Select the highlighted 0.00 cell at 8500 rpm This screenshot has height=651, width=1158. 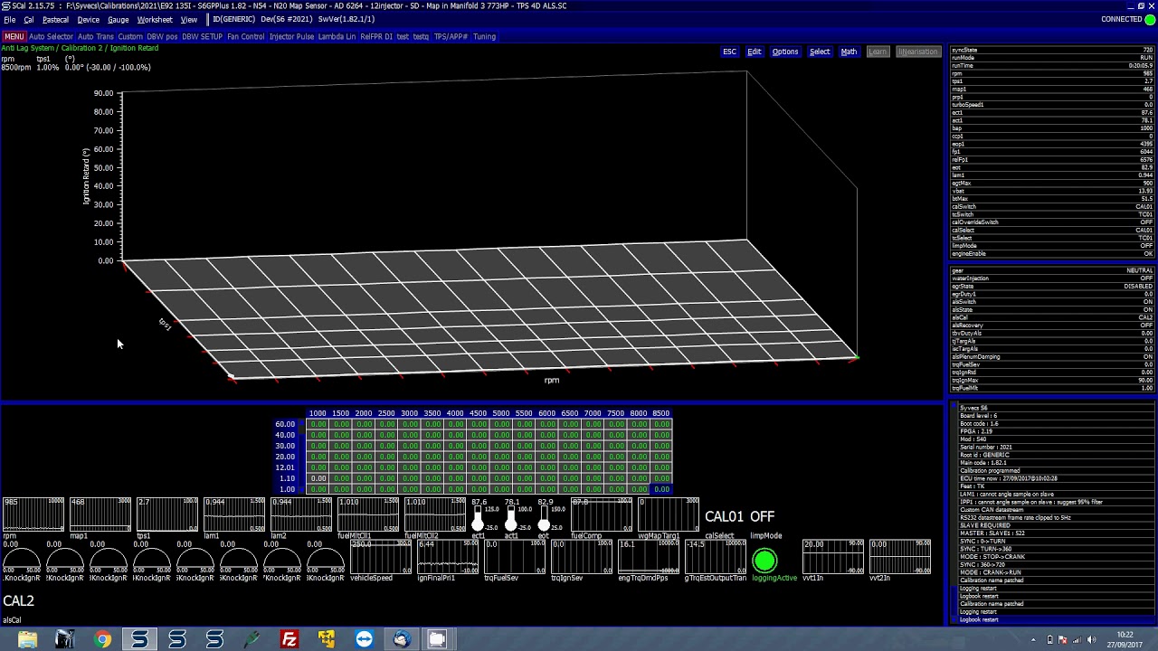pyautogui.click(x=661, y=489)
